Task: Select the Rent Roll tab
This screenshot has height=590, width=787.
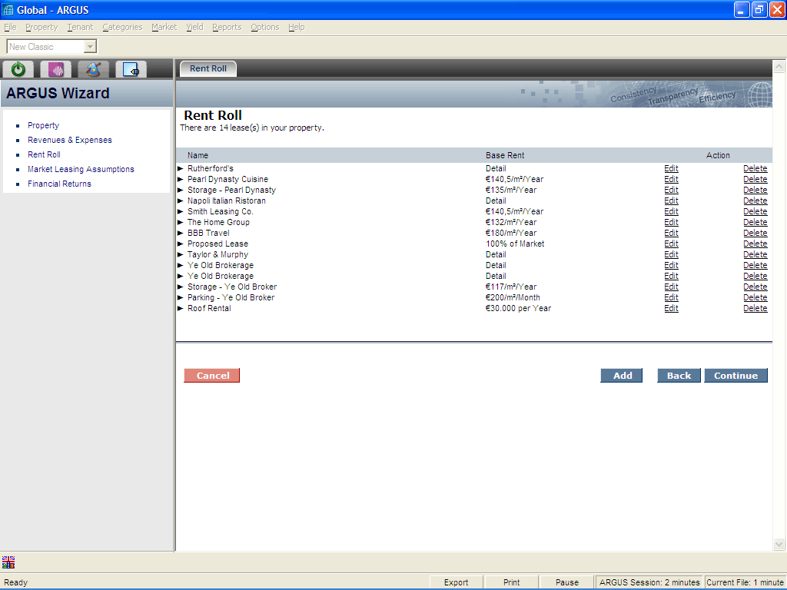Action: click(x=208, y=68)
